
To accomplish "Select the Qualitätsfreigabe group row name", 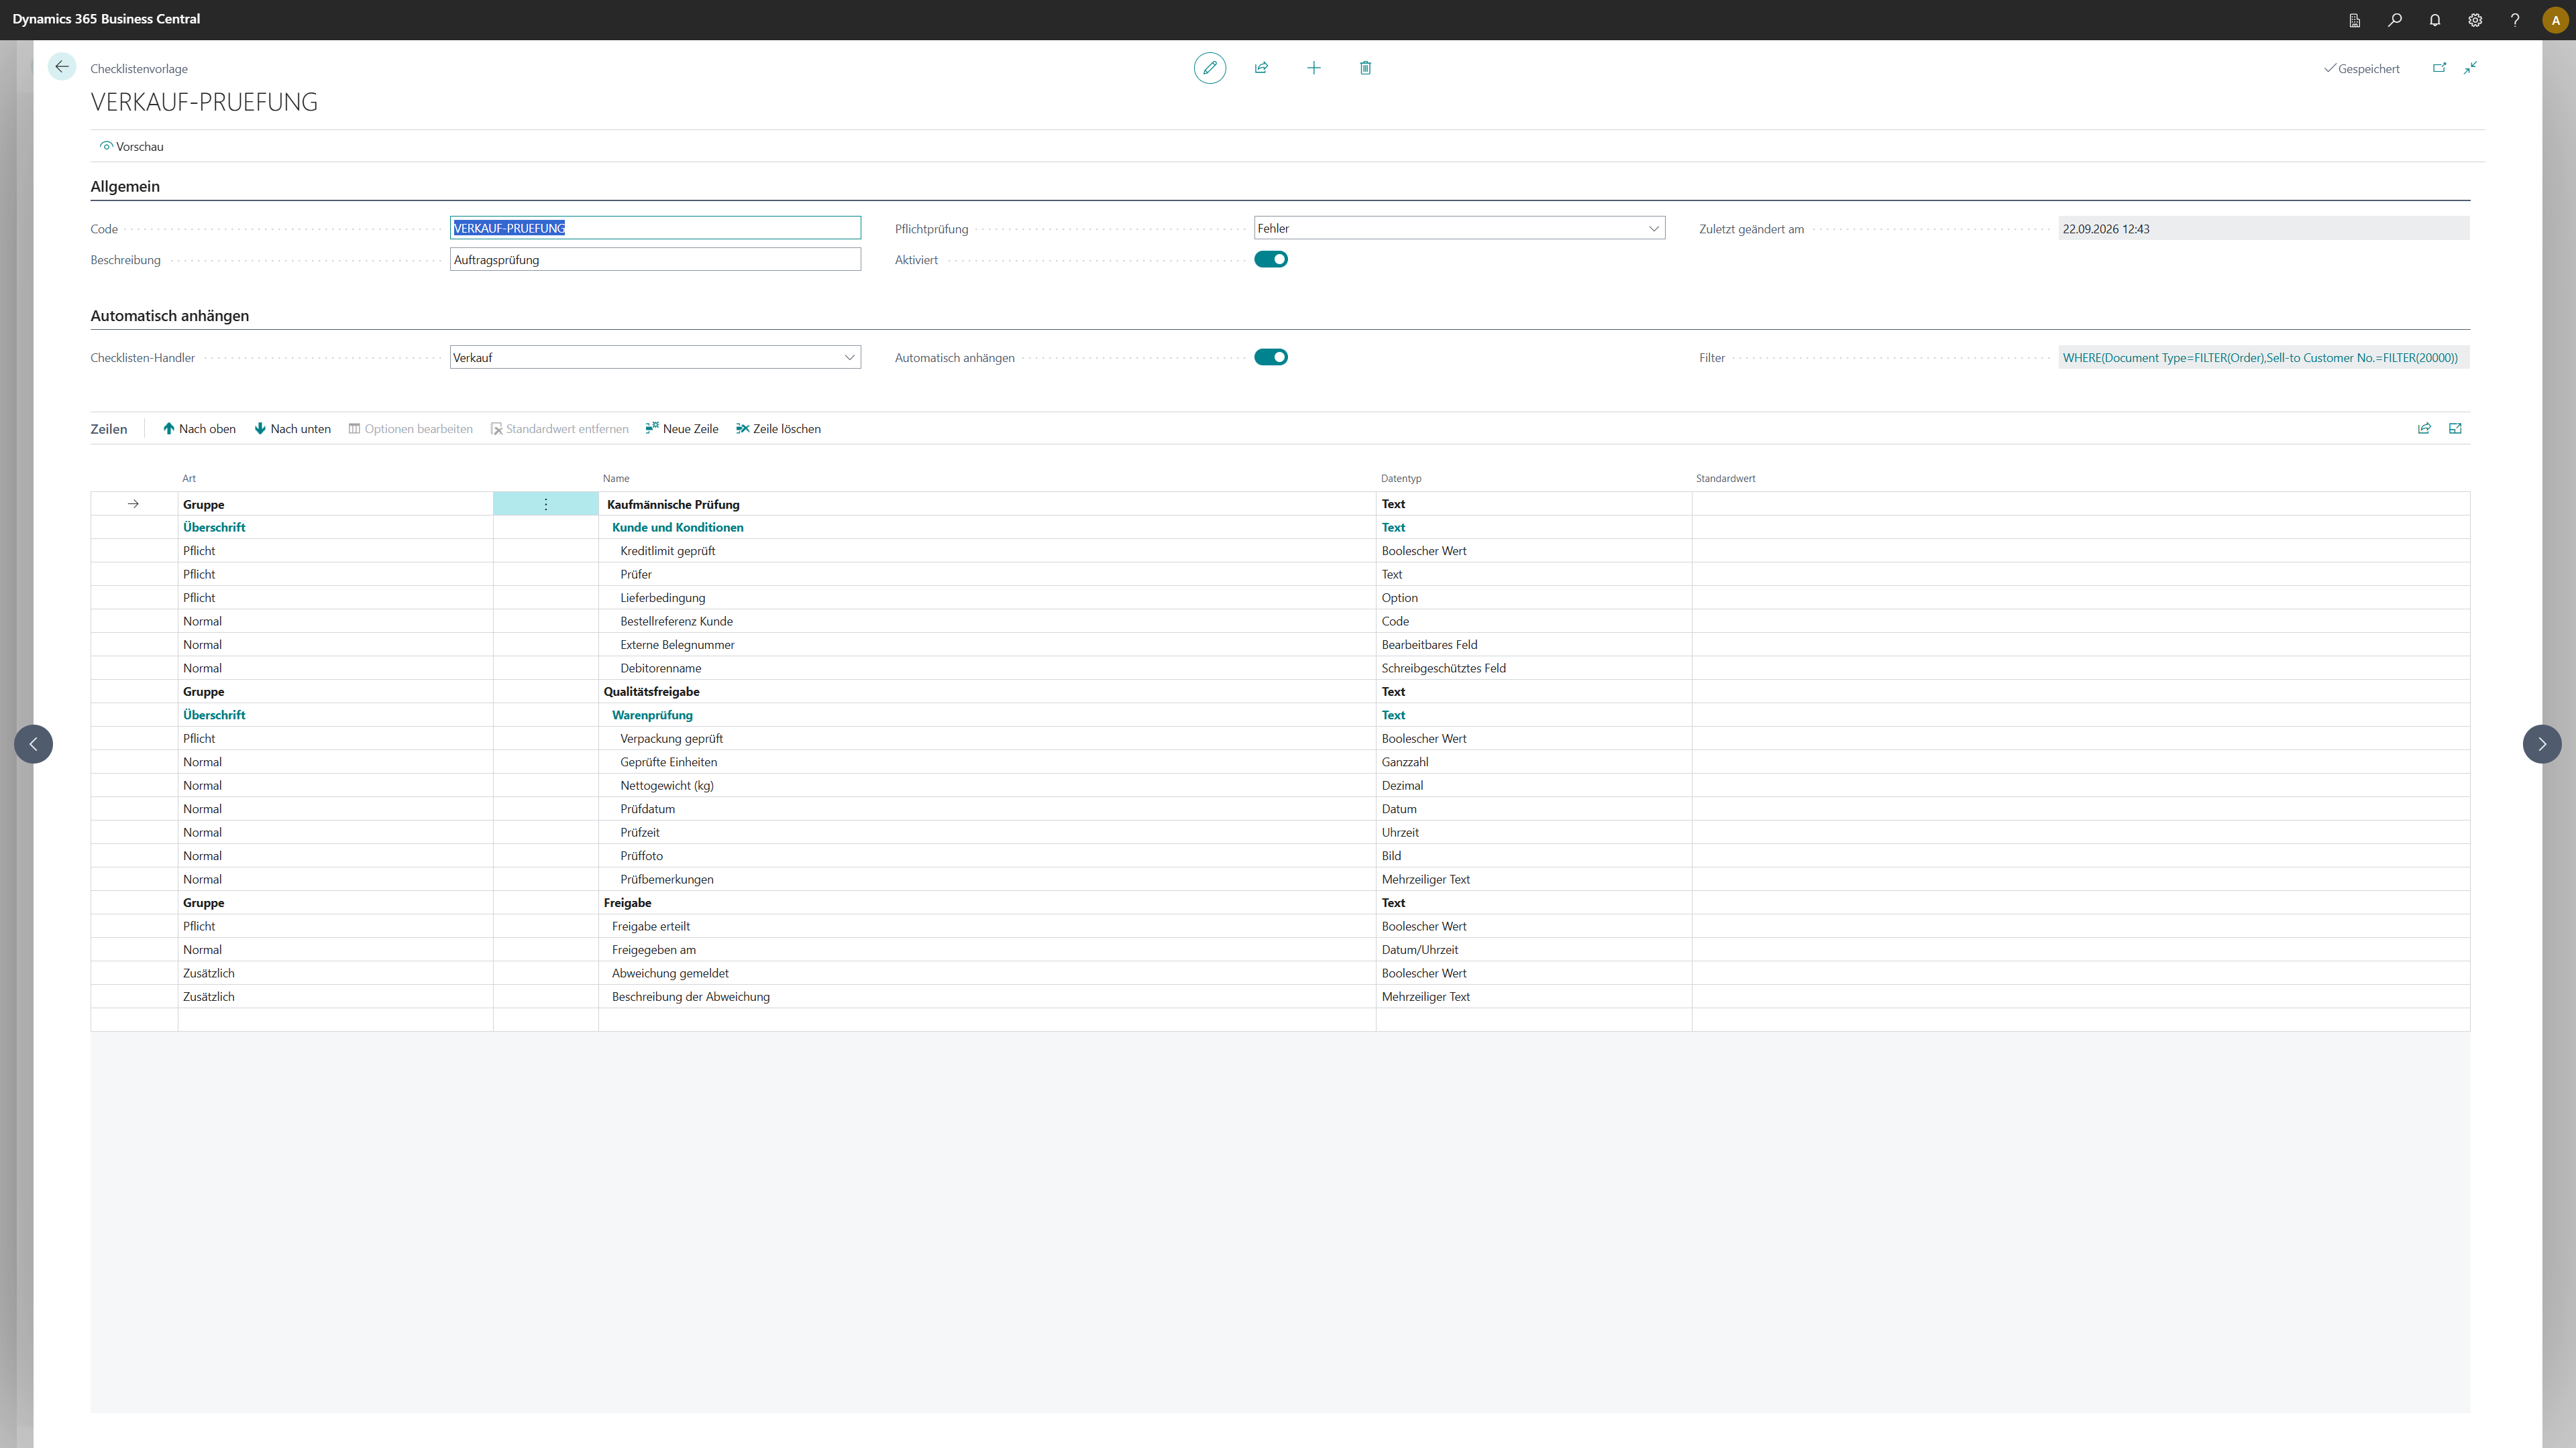I will (987, 692).
